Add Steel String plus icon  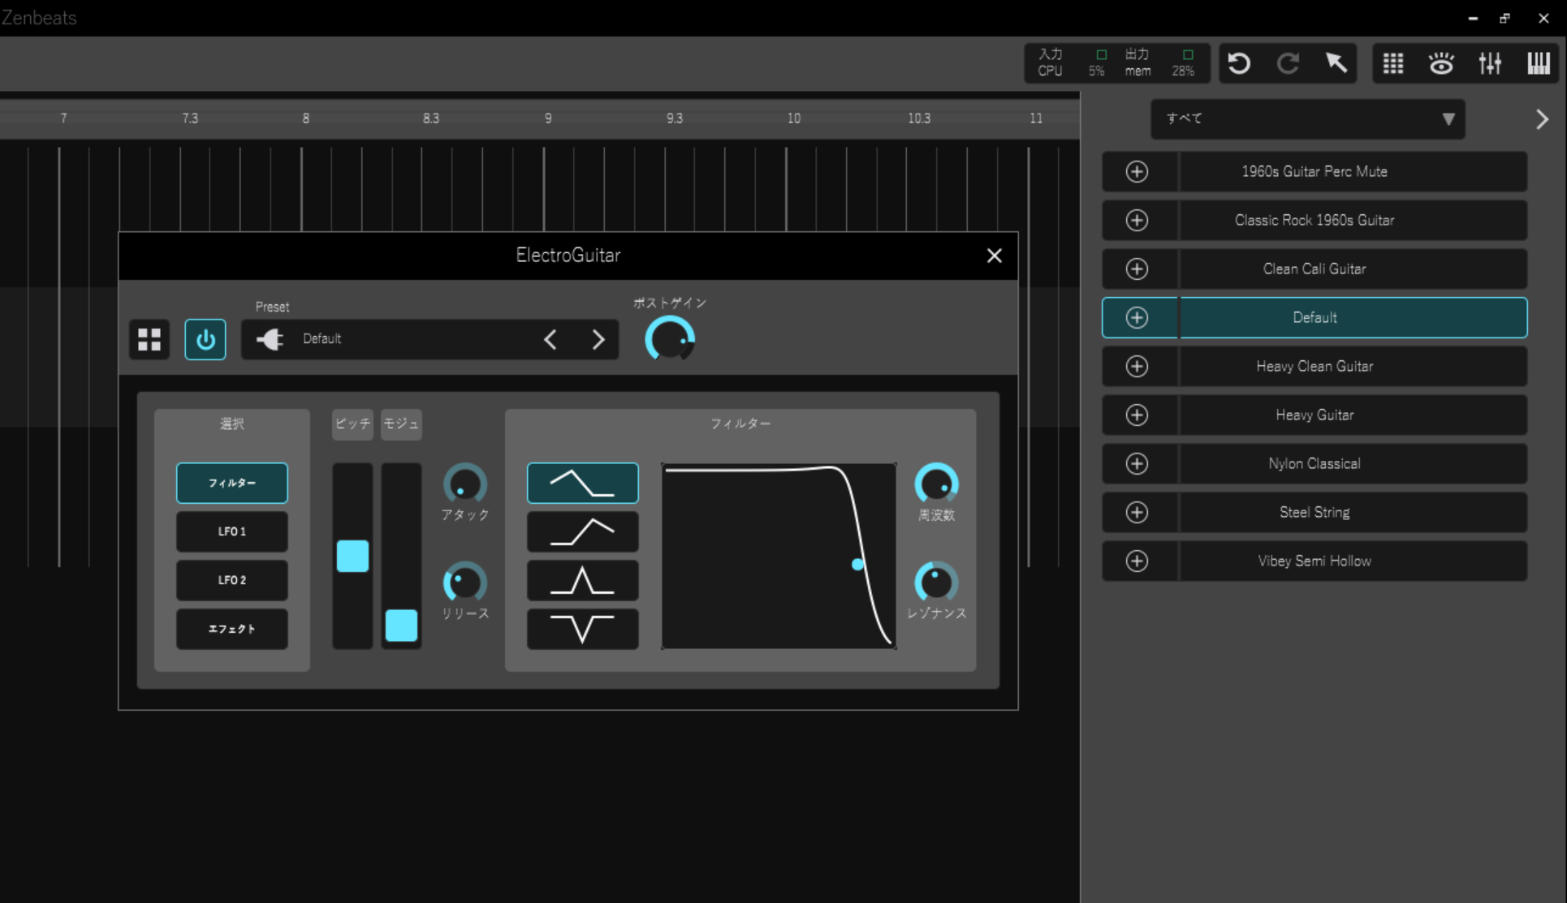[1137, 512]
